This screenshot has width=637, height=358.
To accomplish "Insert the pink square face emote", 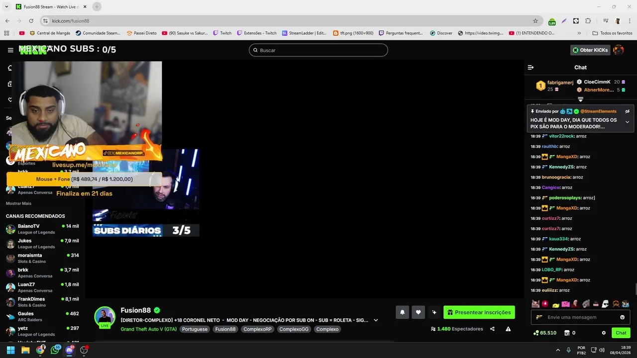I will pyautogui.click(x=565, y=304).
